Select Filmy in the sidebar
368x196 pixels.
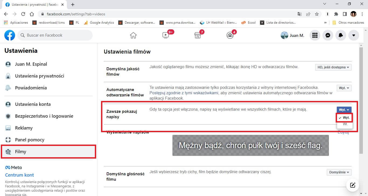tap(48, 152)
